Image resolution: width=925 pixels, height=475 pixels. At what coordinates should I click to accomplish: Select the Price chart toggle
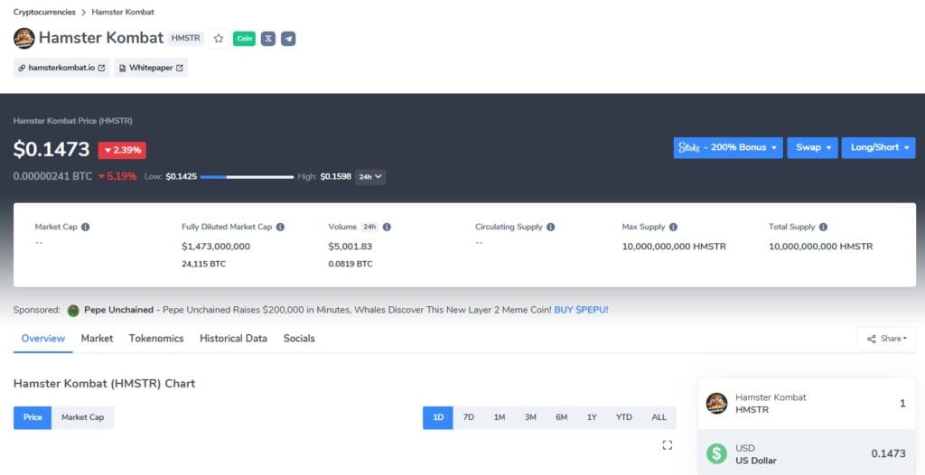click(x=33, y=417)
